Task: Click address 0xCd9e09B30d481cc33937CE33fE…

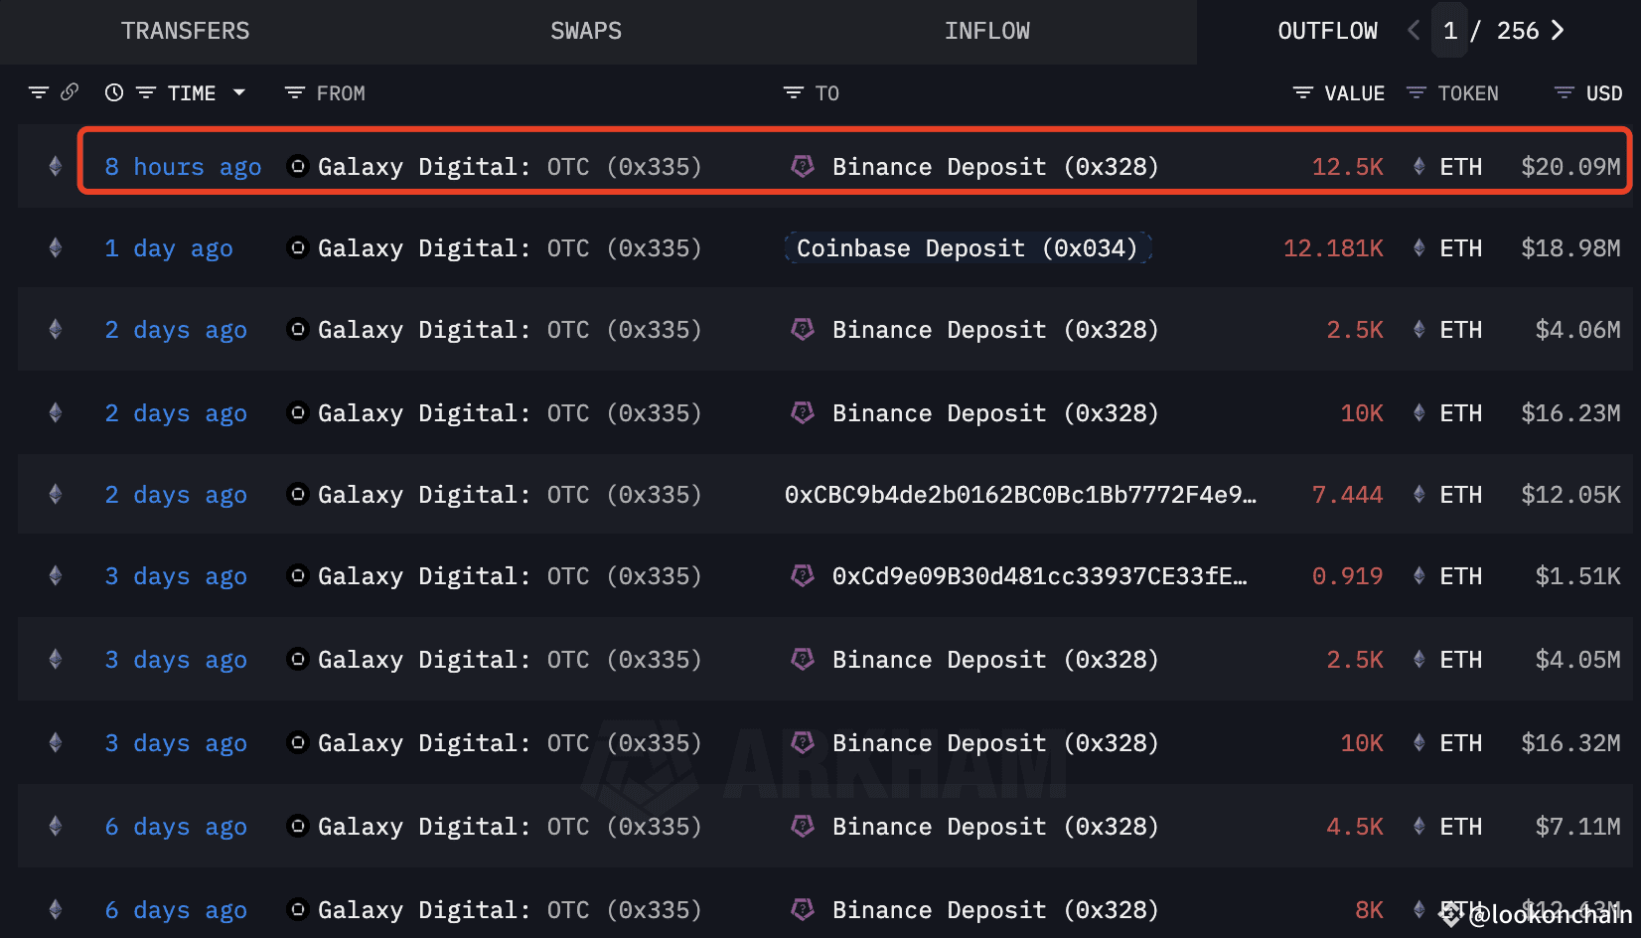Action: click(1039, 576)
